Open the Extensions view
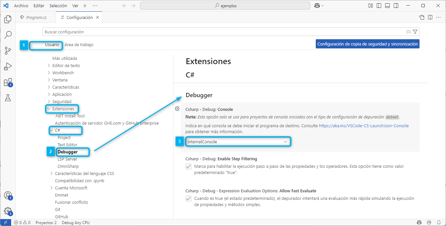The width and height of the screenshot is (446, 226). (8, 82)
